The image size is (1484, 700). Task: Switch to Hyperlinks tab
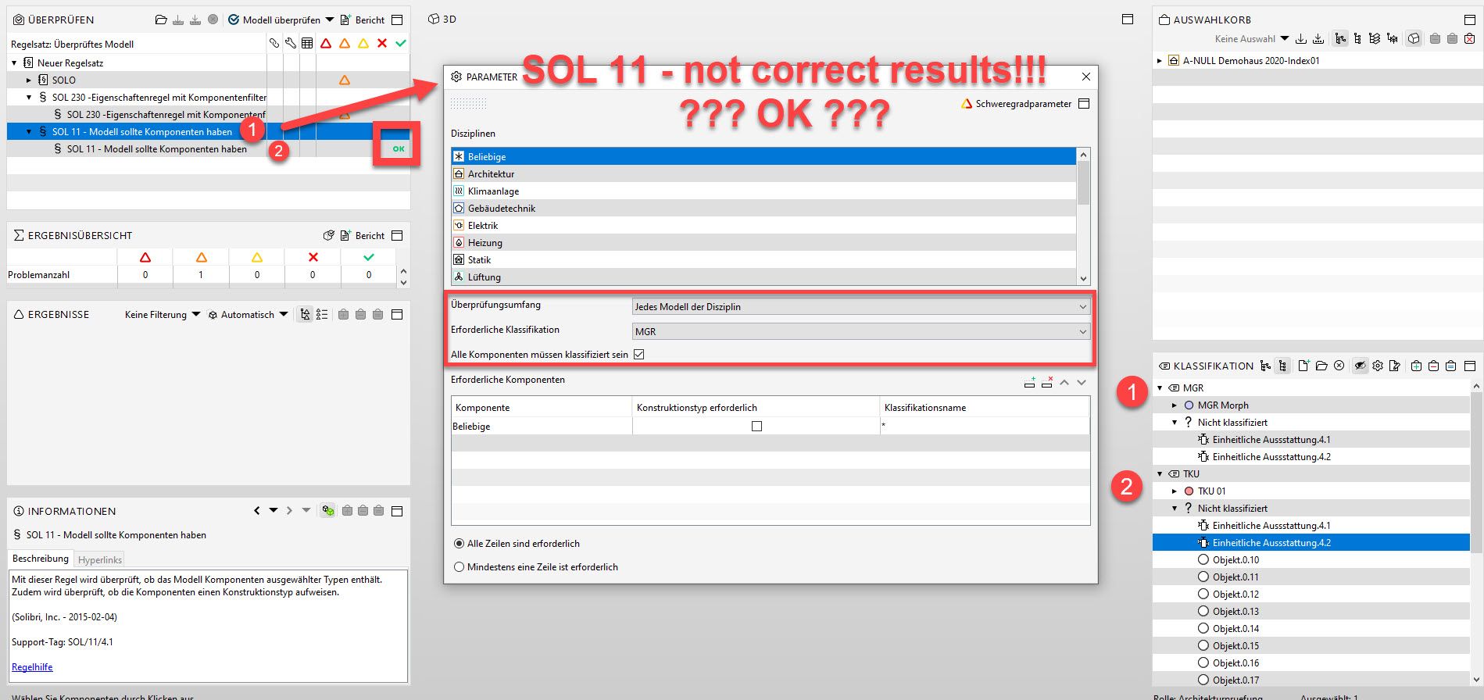pyautogui.click(x=100, y=559)
